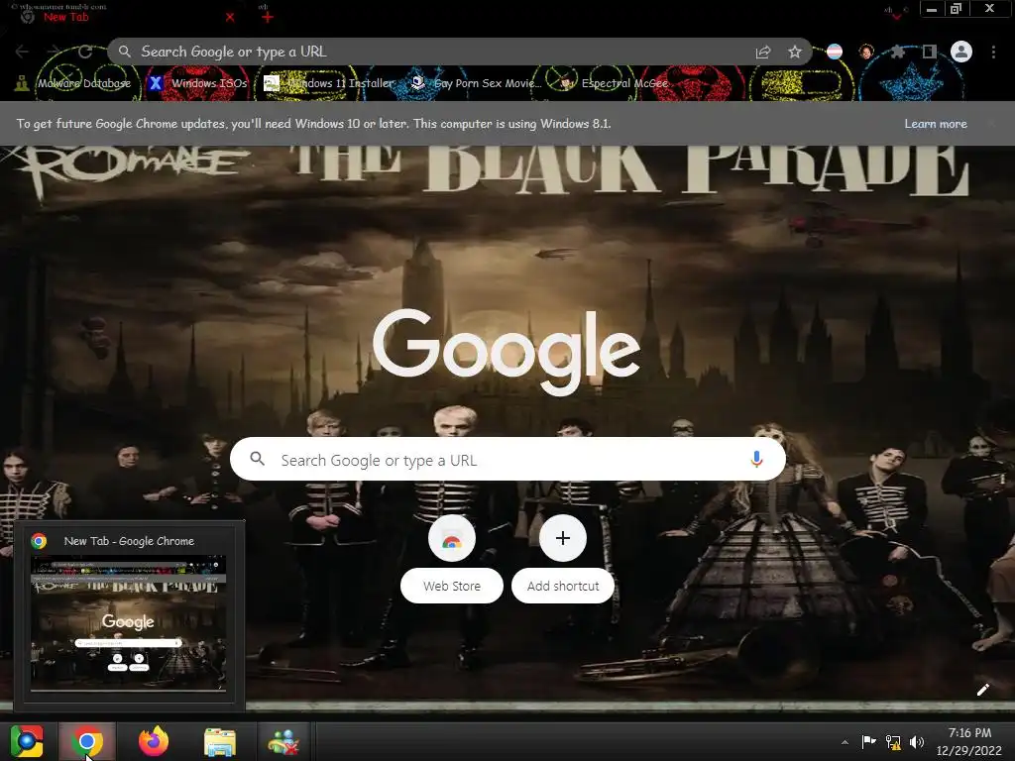
Task: Open the Espectral McGee bookmark
Action: point(614,83)
